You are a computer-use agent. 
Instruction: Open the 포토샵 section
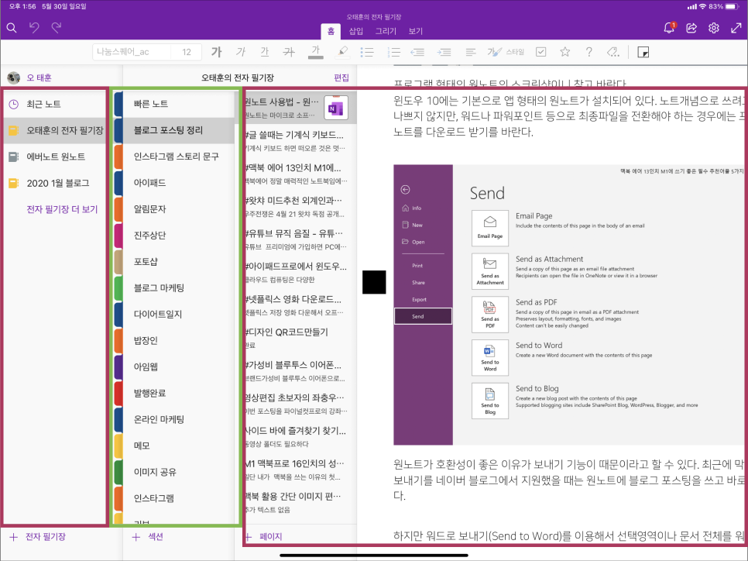174,262
